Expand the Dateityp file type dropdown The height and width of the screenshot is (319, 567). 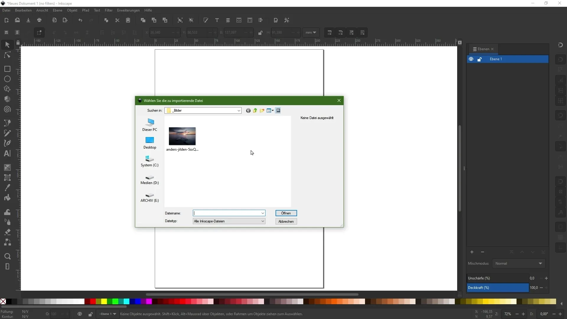point(263,221)
